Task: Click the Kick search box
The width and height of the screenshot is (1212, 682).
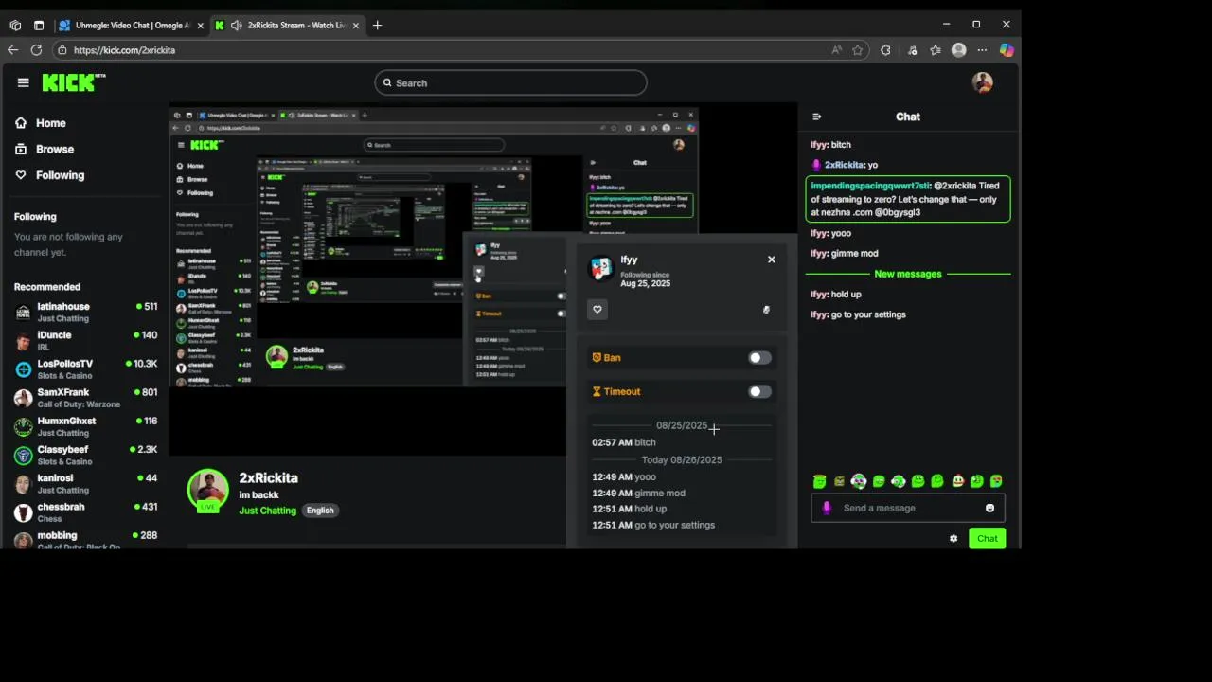Action: tap(510, 83)
